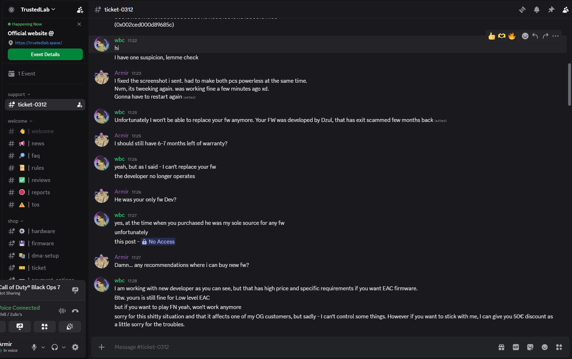Open the GIF picker in the message bar
The height and width of the screenshot is (359, 572).
[x=516, y=347]
